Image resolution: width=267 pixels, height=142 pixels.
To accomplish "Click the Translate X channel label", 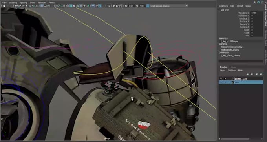I will (x=243, y=13).
